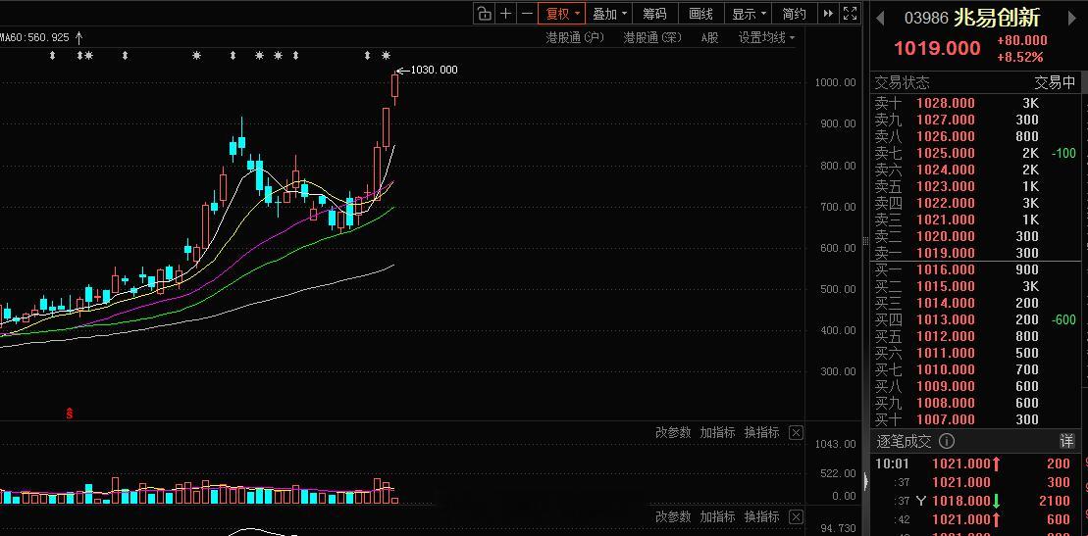Click the stock name 兆易创新

(997, 18)
